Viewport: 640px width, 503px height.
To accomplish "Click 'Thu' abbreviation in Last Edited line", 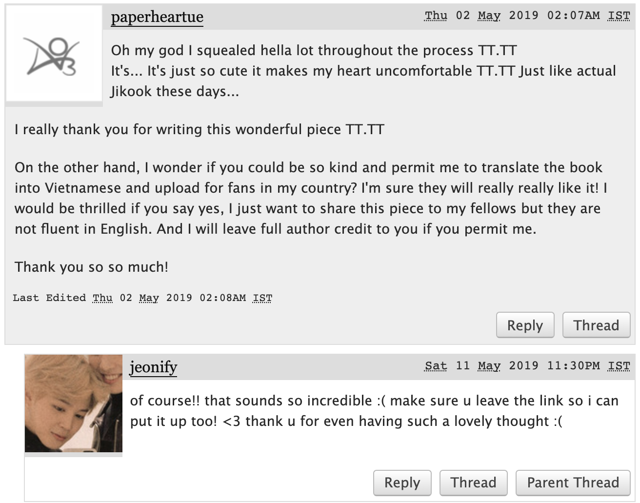I will pos(102,298).
